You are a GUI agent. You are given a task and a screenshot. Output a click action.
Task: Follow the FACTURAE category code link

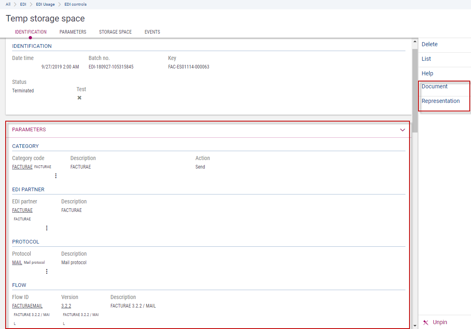pyautogui.click(x=22, y=167)
